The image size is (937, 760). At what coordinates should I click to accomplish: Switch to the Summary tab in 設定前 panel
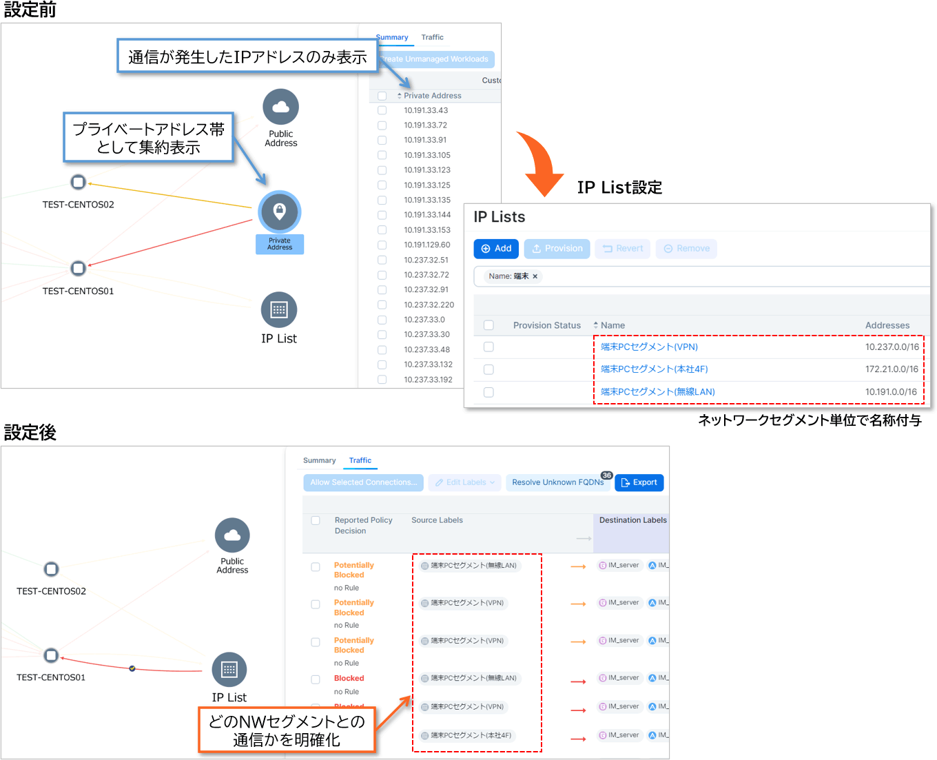click(392, 37)
